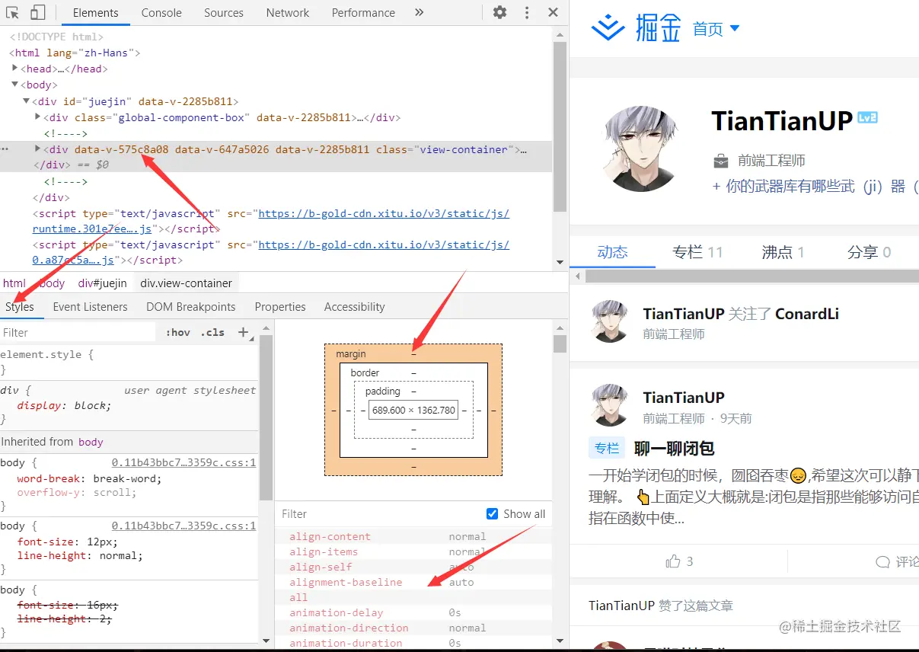The height and width of the screenshot is (652, 919).
Task: Click the briefcase job icon
Action: [720, 161]
